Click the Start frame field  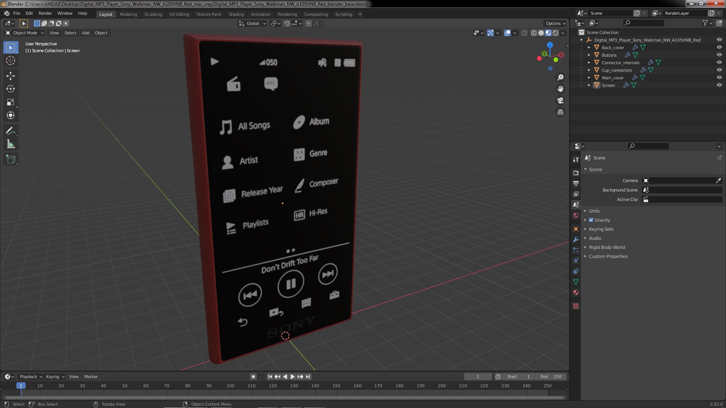tap(519, 377)
